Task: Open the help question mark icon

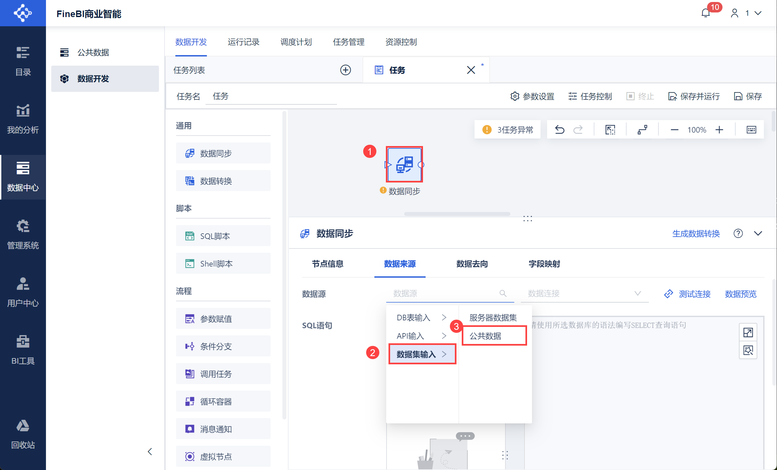Action: 738,233
